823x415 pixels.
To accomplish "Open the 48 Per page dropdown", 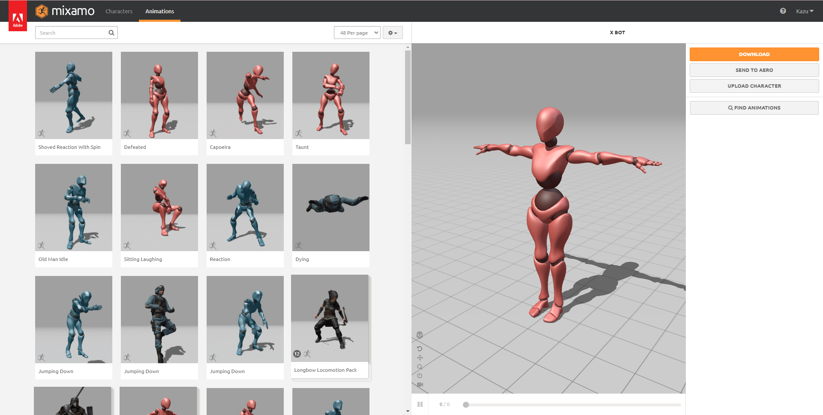I will [357, 33].
